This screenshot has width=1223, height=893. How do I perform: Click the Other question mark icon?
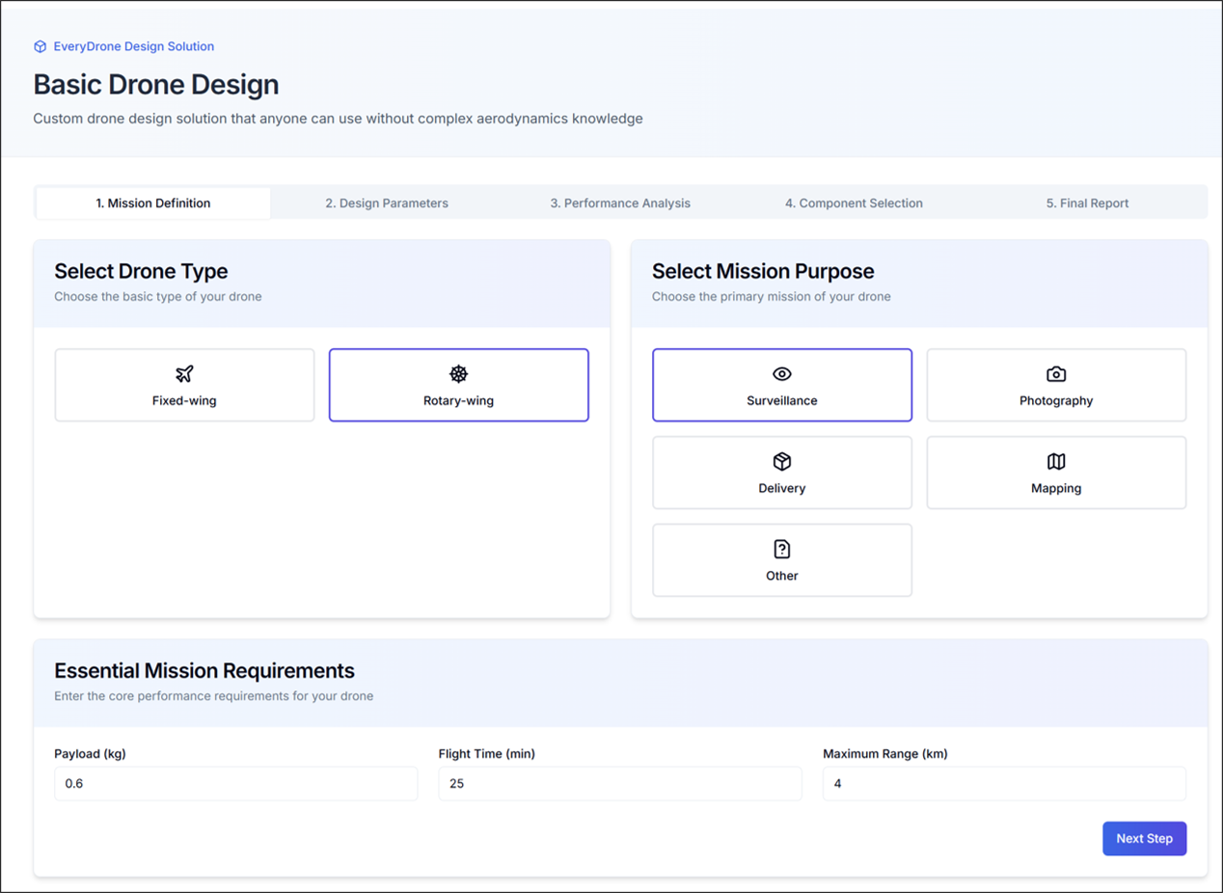[x=781, y=550]
